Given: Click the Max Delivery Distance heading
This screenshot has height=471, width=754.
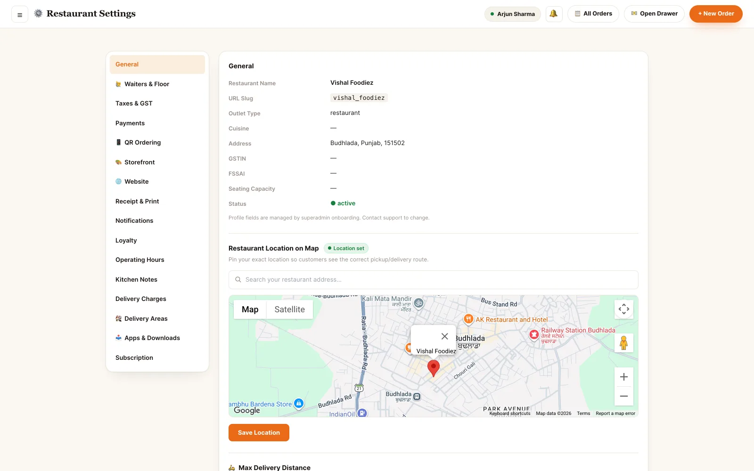Looking at the screenshot, I should pyautogui.click(x=274, y=468).
